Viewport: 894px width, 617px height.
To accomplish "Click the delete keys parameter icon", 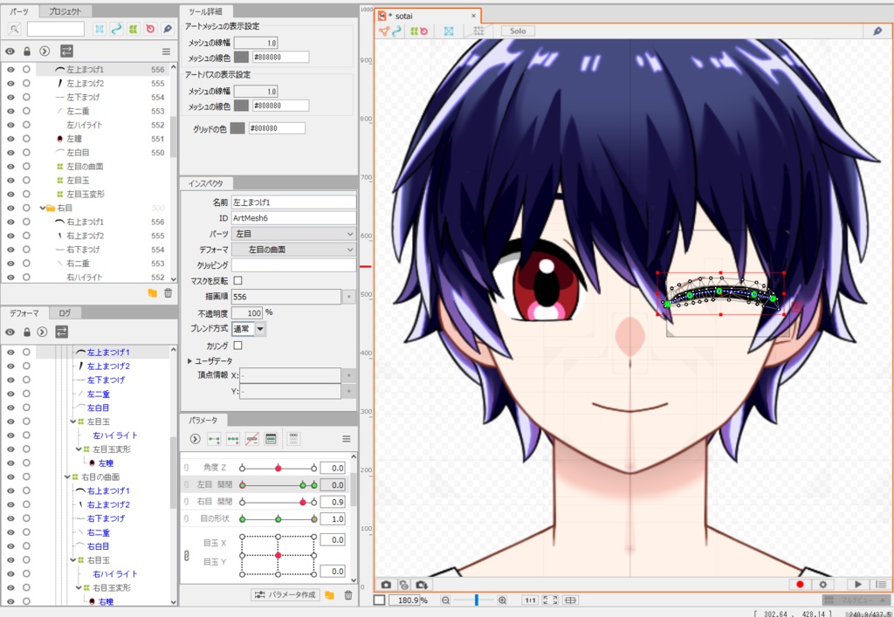I will [x=252, y=439].
